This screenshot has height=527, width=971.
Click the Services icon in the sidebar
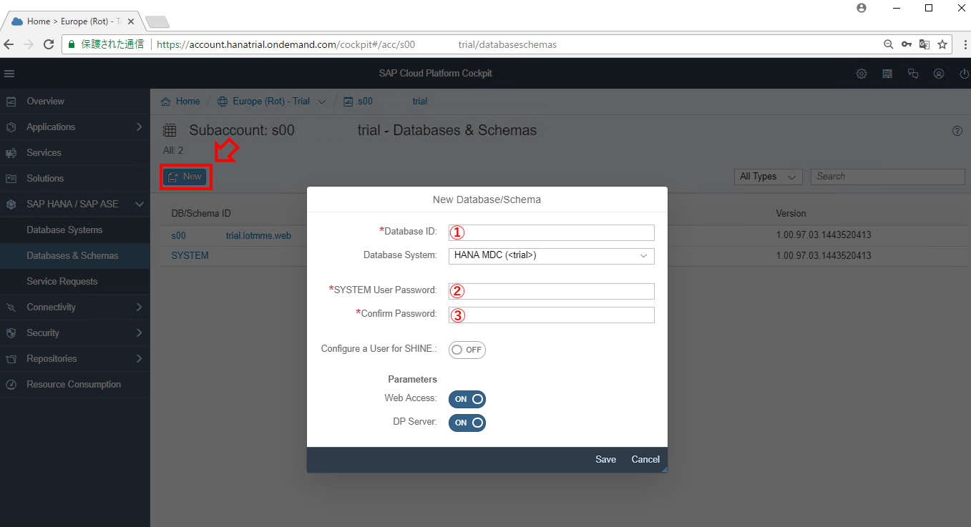pos(11,153)
